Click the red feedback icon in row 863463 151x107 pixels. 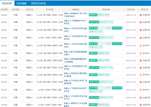coord(141,15)
